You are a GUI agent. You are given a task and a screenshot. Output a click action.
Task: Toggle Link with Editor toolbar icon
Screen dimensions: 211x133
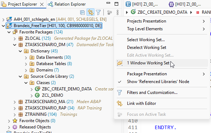pyautogui.click(x=90, y=12)
